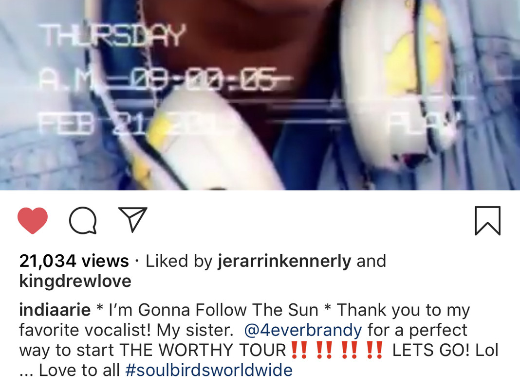Click the red double exclamation emojis
This screenshot has width=520, height=389.
(337, 350)
